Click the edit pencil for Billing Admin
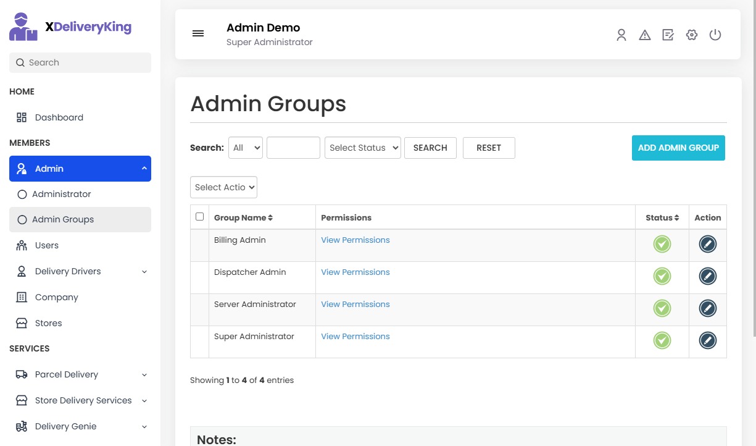756x446 pixels. [707, 244]
